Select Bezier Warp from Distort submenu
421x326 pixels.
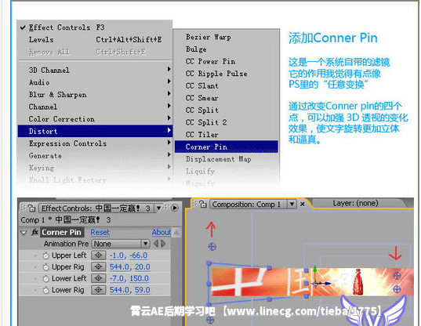point(227,37)
